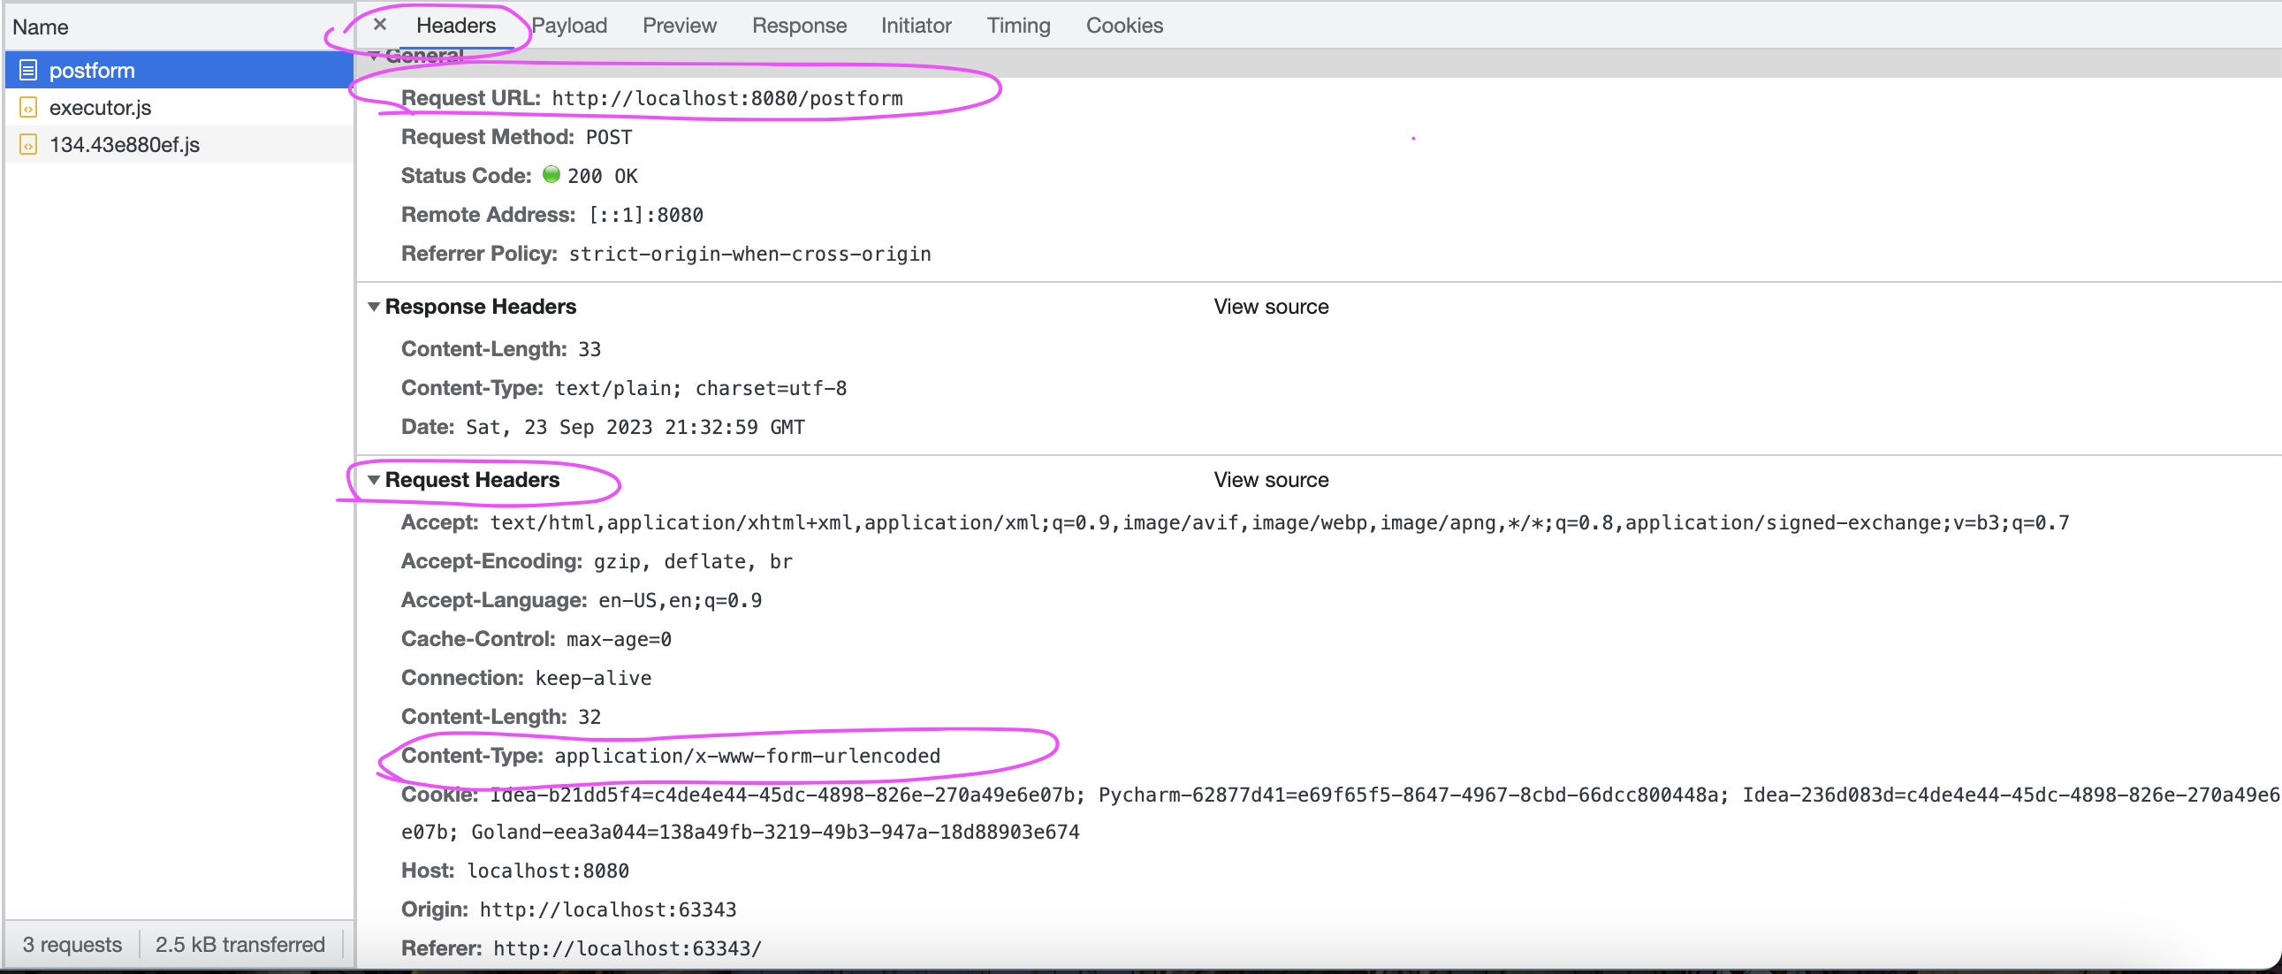This screenshot has height=974, width=2282.
Task: Open the Preview tab
Action: 680,26
